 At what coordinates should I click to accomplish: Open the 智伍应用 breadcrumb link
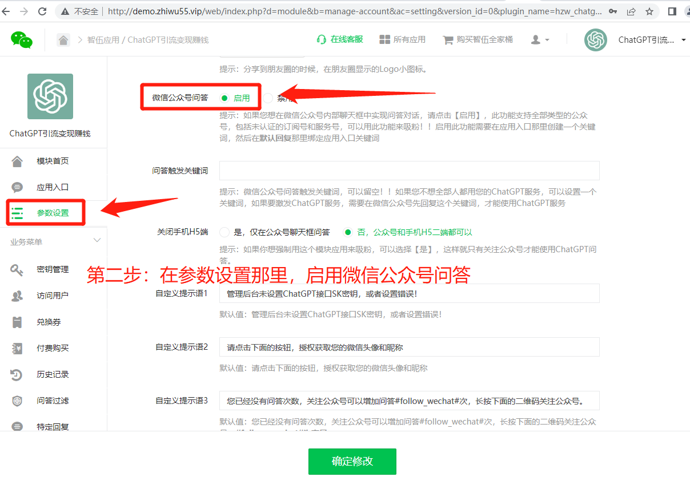pyautogui.click(x=103, y=40)
